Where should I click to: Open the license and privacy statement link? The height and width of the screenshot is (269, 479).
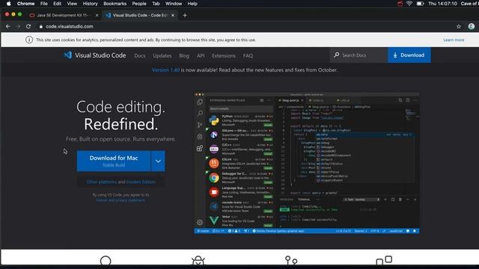[120, 200]
